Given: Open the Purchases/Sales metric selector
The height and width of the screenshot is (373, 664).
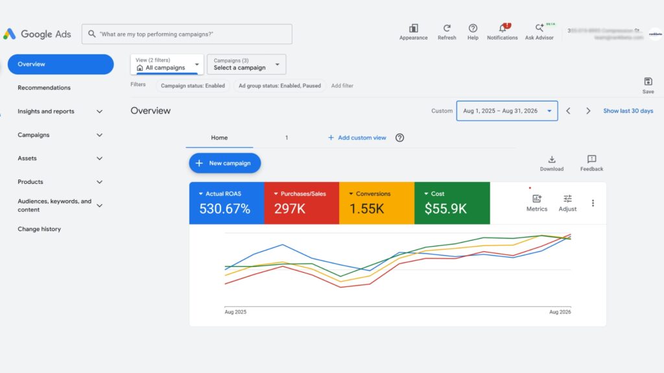Looking at the screenshot, I should pyautogui.click(x=302, y=203).
